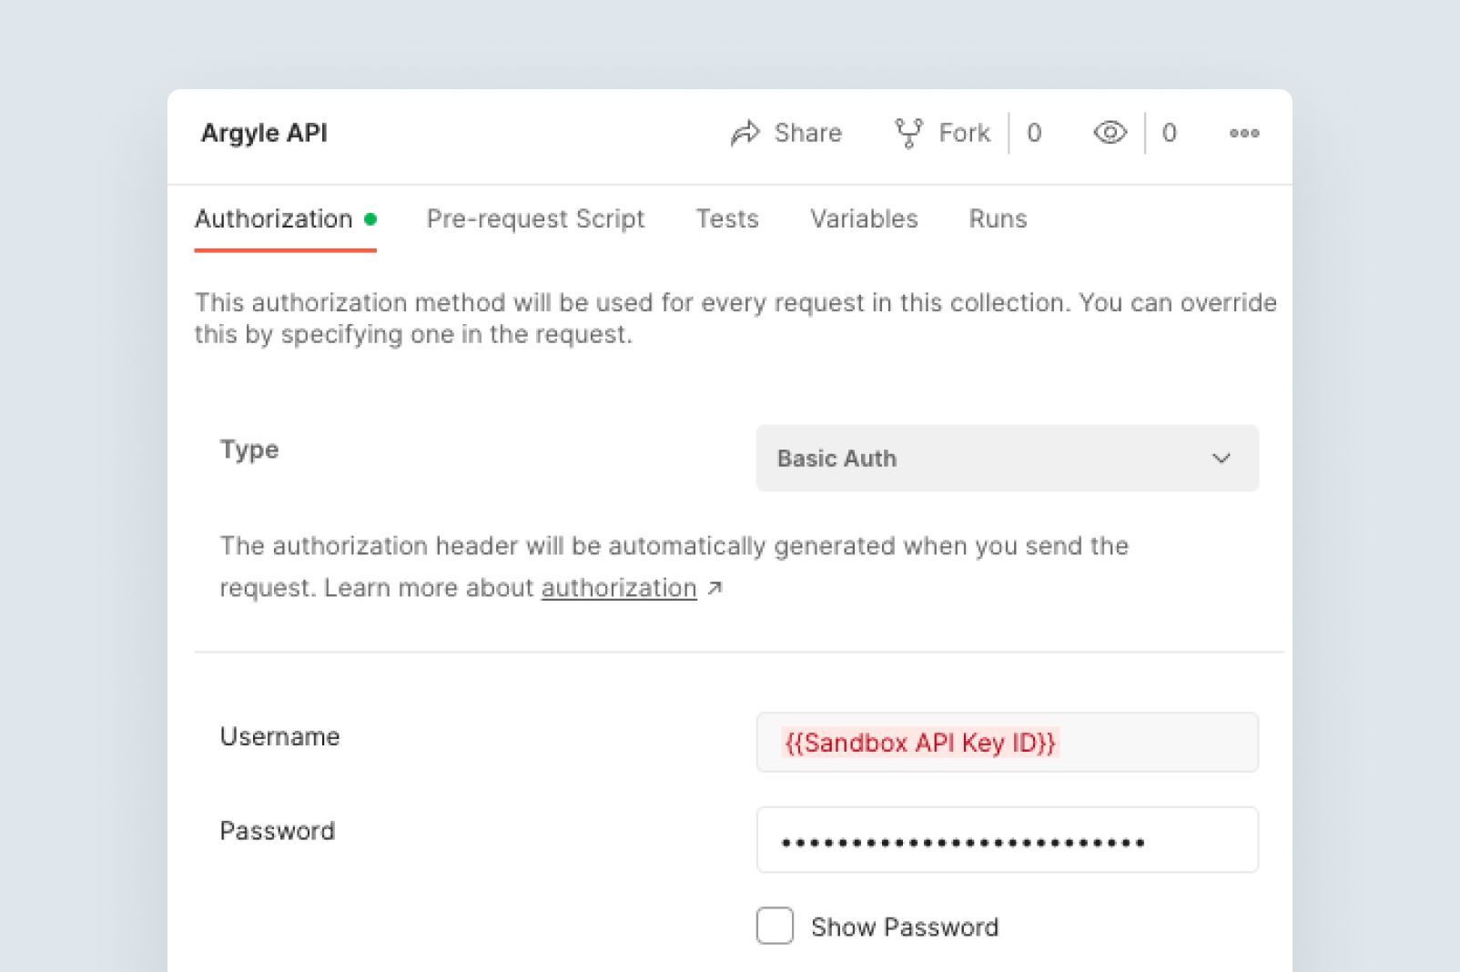Select the Authorization tab
The height and width of the screenshot is (972, 1460).
(x=274, y=219)
